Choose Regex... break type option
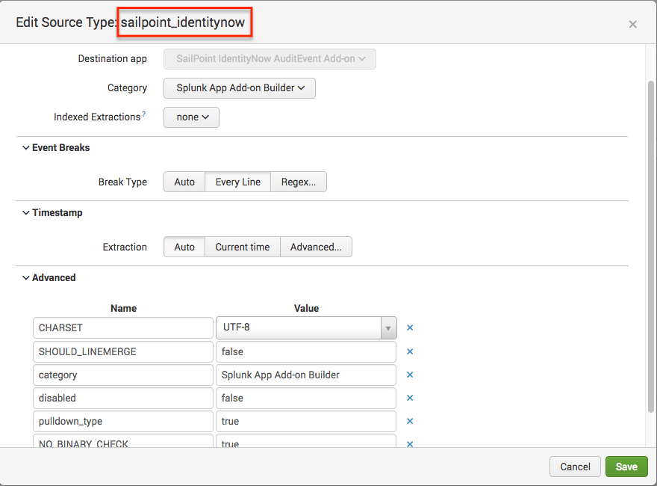657x486 pixels. pos(299,182)
